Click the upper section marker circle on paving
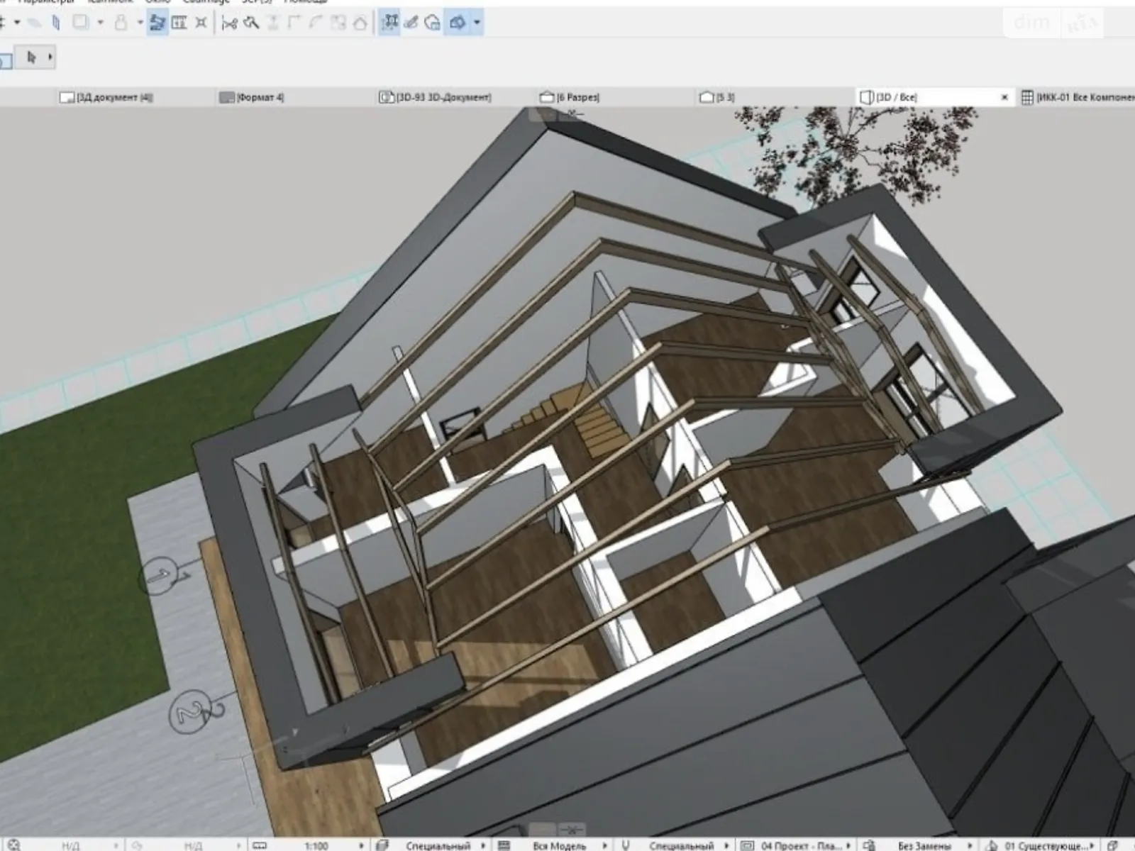 tap(160, 576)
